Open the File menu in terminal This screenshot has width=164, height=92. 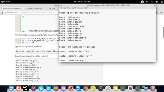61,8
